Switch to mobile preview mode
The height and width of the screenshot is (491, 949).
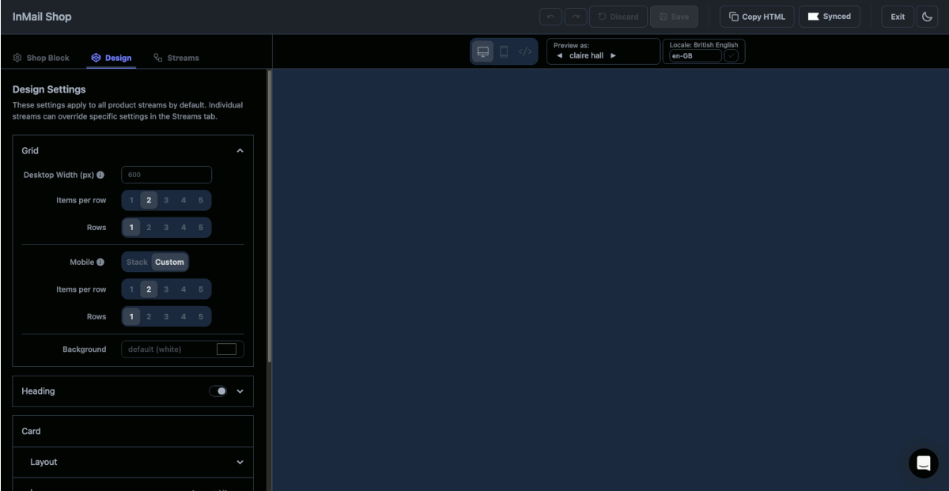coord(504,51)
